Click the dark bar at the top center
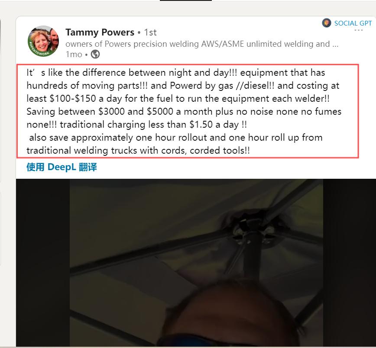Screen dimensions: 376x348 [x=186, y=0]
